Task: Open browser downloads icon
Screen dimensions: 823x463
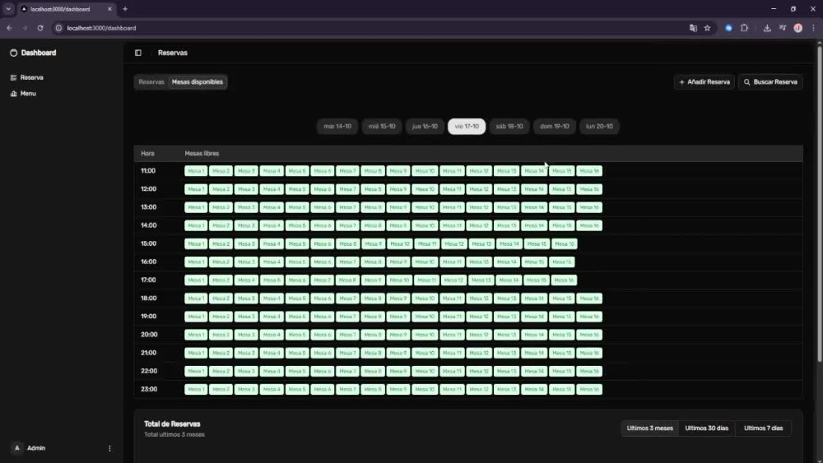Action: [767, 28]
